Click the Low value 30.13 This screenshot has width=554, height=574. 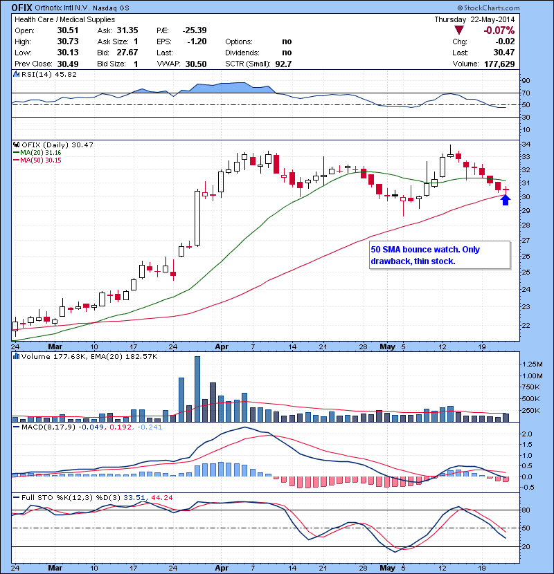68,53
